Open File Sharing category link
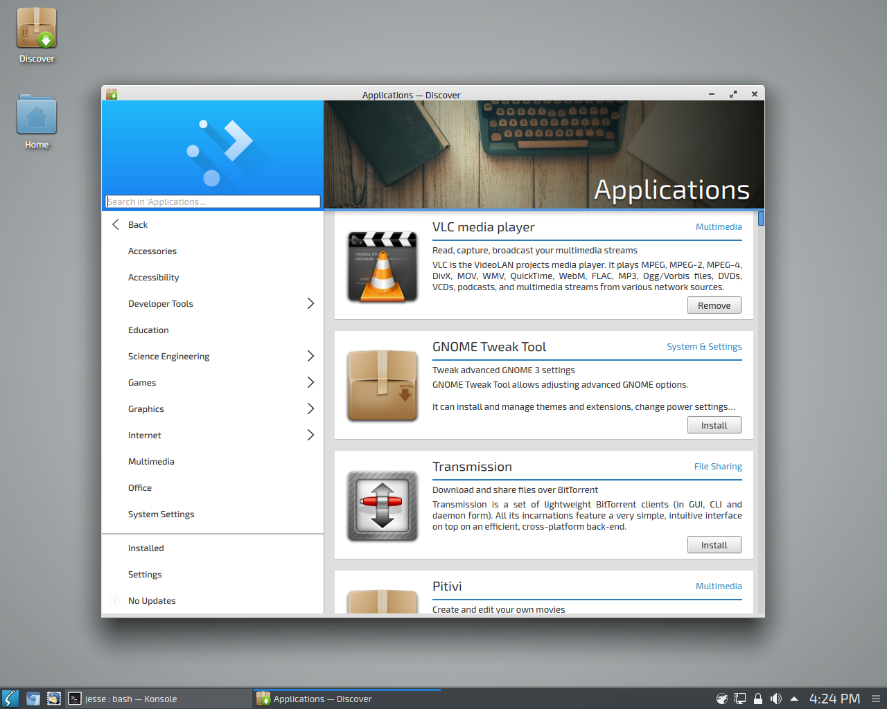This screenshot has height=709, width=887. tap(718, 466)
